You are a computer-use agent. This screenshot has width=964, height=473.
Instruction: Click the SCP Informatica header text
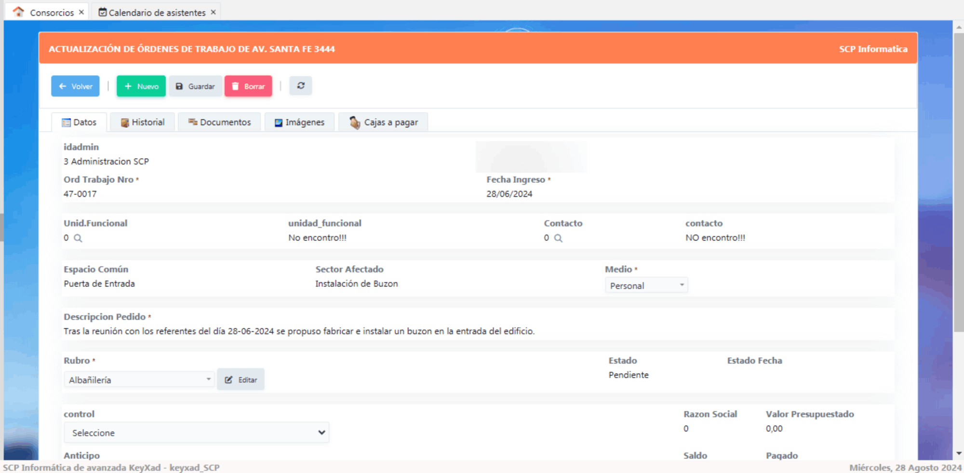click(873, 49)
